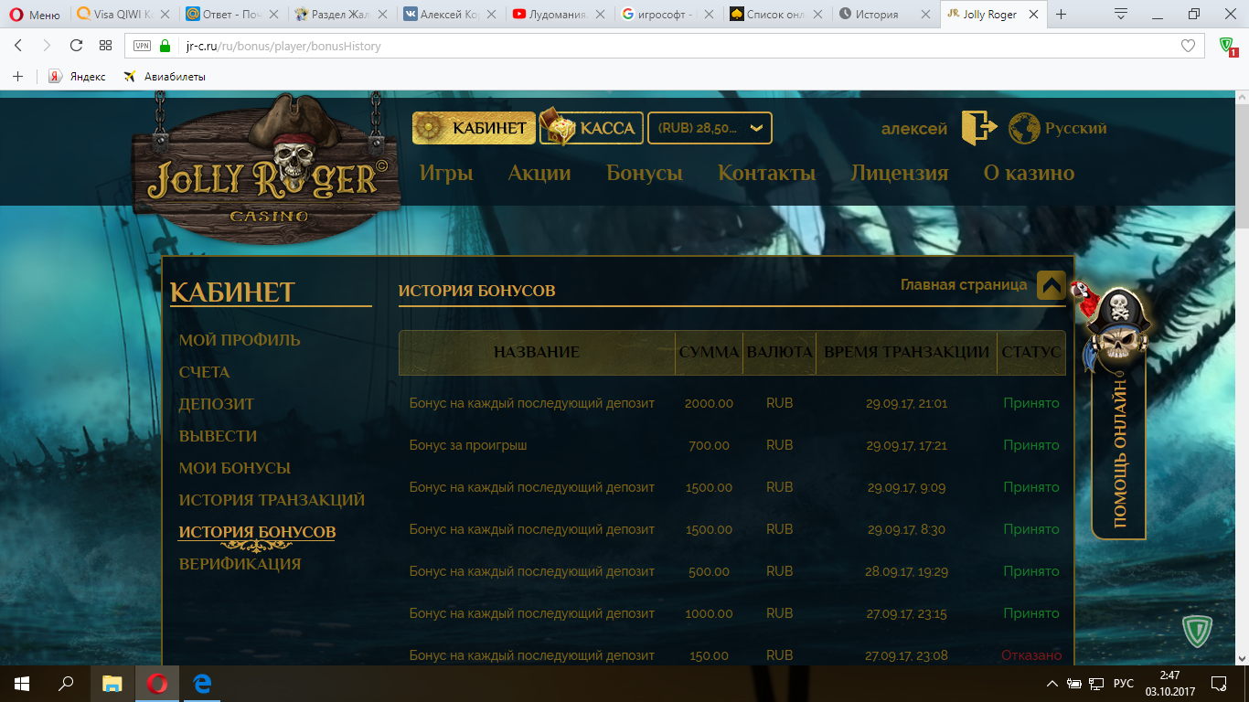The width and height of the screenshot is (1249, 702).
Task: Open the Акции menu
Action: (x=539, y=173)
